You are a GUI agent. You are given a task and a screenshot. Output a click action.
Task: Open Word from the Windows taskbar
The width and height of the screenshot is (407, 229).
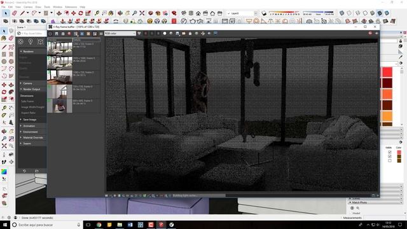pyautogui.click(x=130, y=225)
